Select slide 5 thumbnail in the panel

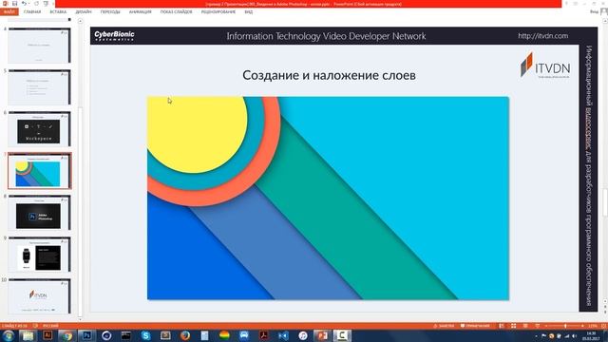click(x=39, y=87)
